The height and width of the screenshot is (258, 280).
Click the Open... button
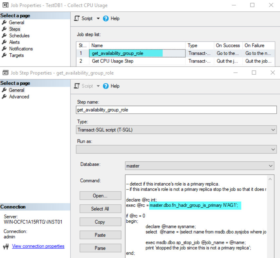click(100, 196)
